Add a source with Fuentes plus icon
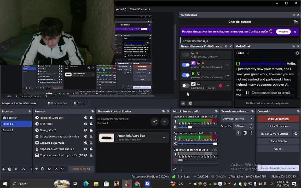This screenshot has width=301, height=188. pyautogui.click(x=36, y=169)
